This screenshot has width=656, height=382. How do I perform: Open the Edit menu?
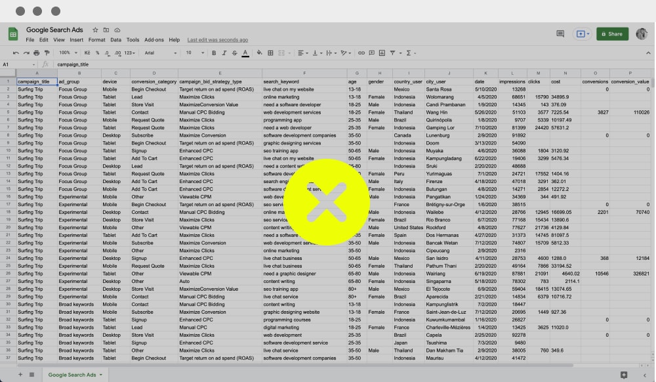coord(44,40)
